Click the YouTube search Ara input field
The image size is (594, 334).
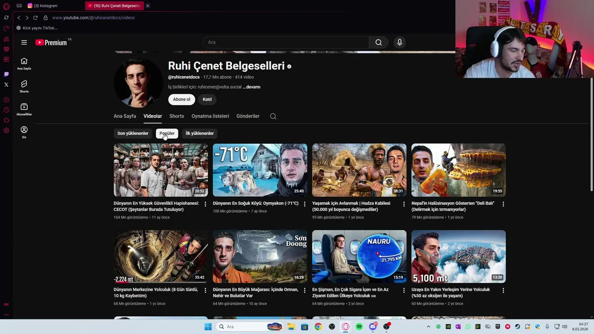click(x=286, y=42)
